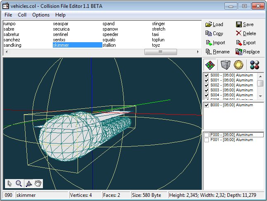Click the 090 index field in status bar

[9, 195]
